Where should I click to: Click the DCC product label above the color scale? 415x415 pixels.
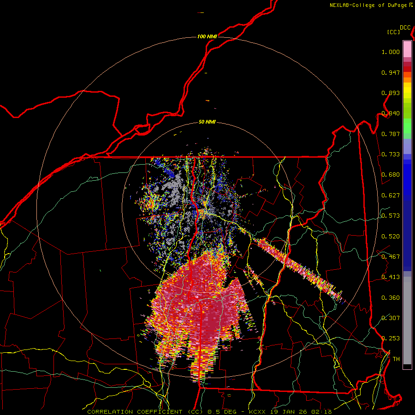[405, 28]
